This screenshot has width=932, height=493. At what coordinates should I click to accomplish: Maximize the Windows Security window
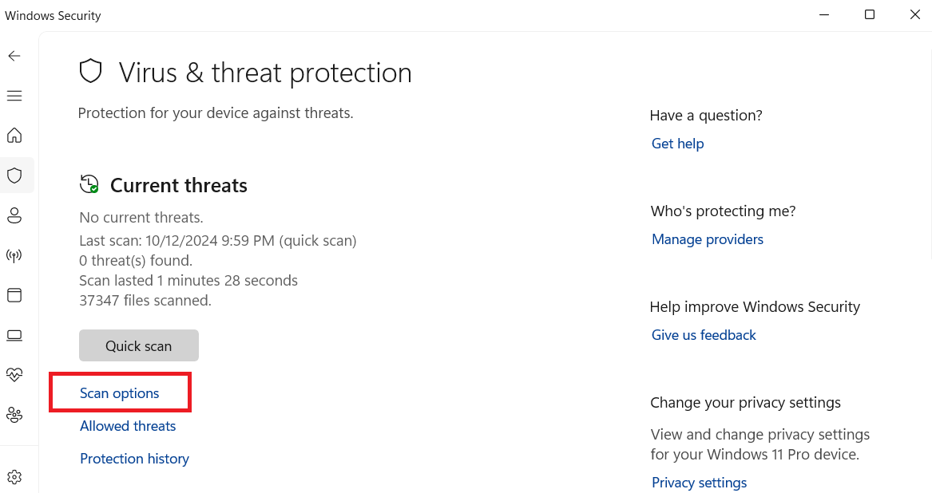870,15
